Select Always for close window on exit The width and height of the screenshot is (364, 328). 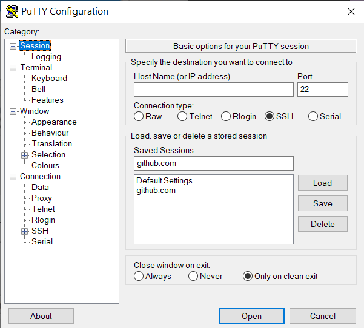pyautogui.click(x=139, y=276)
